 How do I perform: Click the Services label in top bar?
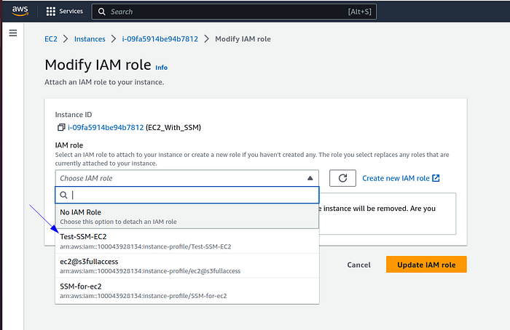tap(71, 12)
